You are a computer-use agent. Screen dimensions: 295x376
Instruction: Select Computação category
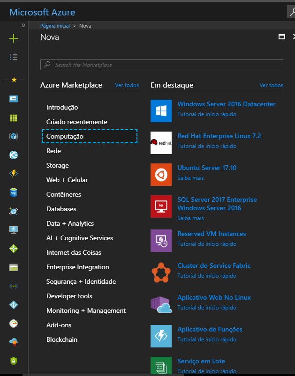(90, 136)
